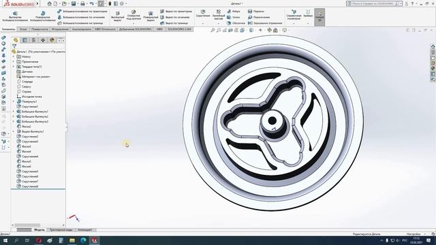Expand the History node in feature tree

pos(14,56)
